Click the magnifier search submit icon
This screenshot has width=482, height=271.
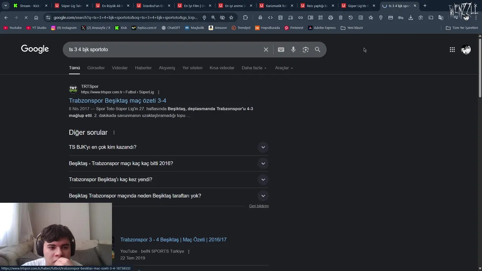point(317,50)
